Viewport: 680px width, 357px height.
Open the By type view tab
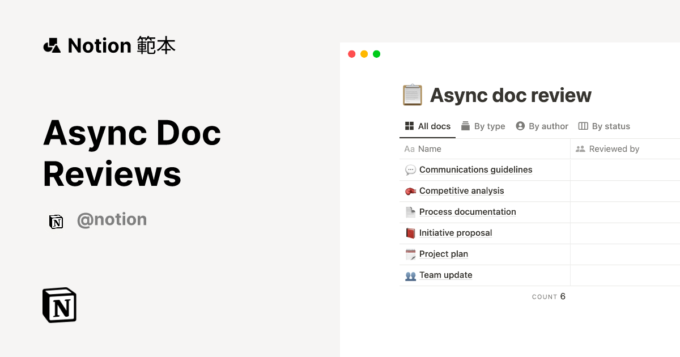point(483,126)
